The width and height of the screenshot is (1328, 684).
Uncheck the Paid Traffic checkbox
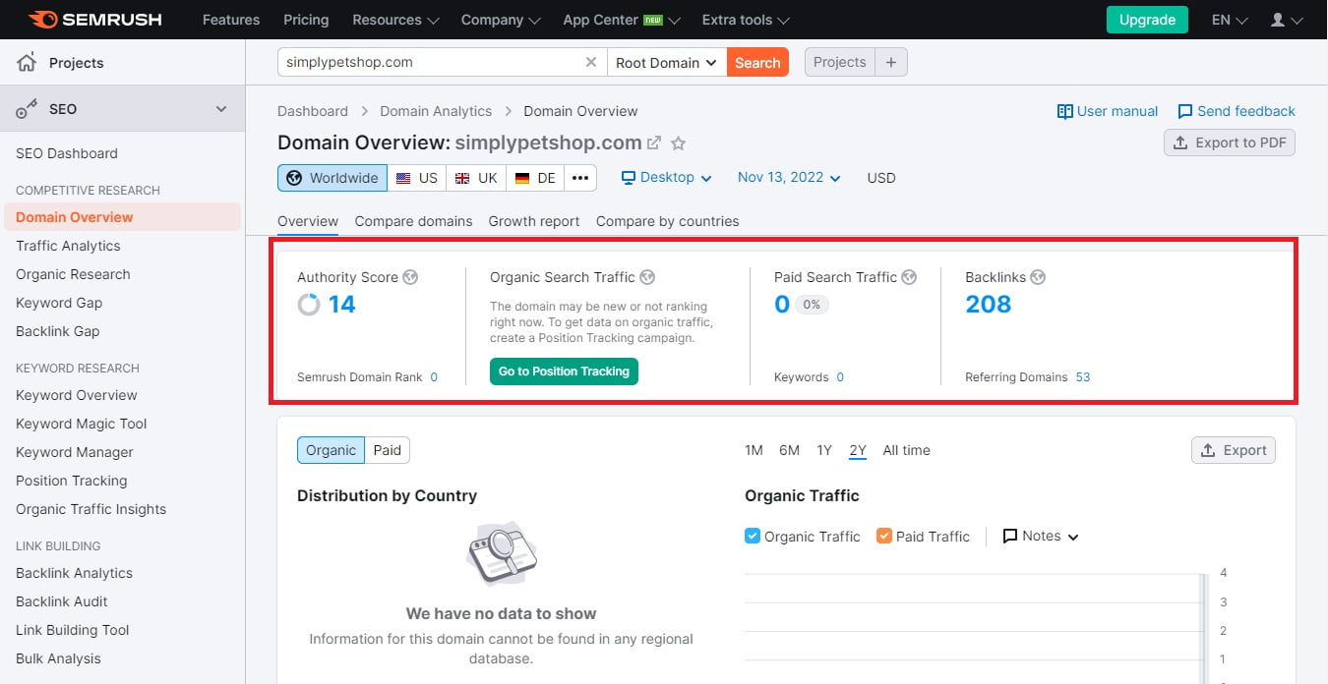[884, 537]
